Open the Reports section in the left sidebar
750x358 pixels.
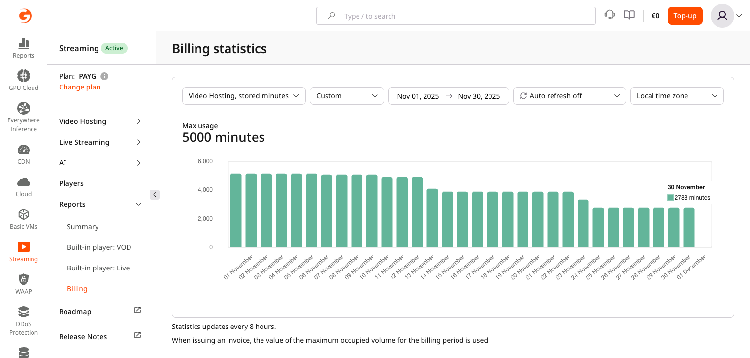click(23, 48)
